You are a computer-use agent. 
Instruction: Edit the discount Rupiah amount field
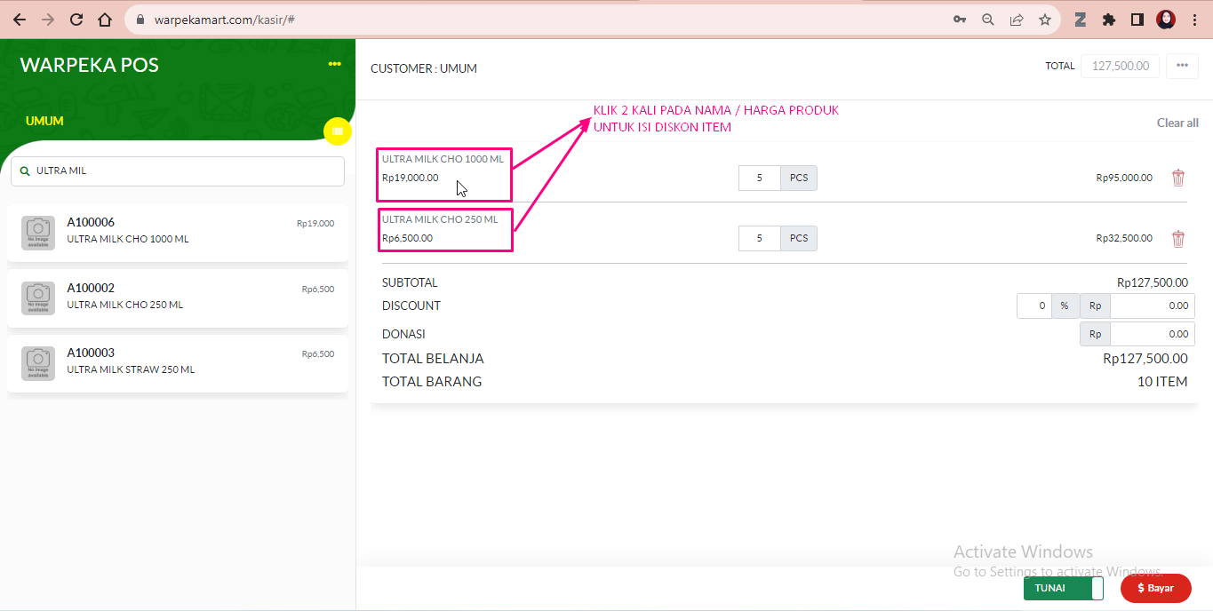(1153, 305)
